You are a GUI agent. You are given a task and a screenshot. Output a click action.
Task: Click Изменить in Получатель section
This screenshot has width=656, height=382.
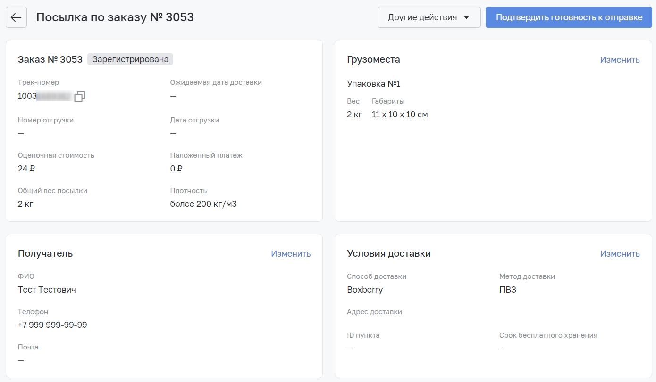pyautogui.click(x=291, y=254)
